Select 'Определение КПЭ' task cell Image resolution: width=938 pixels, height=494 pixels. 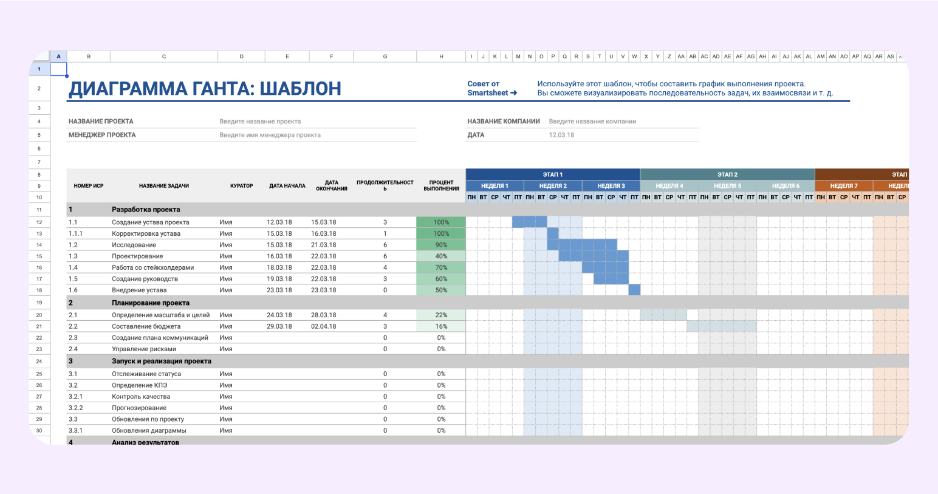pyautogui.click(x=164, y=385)
